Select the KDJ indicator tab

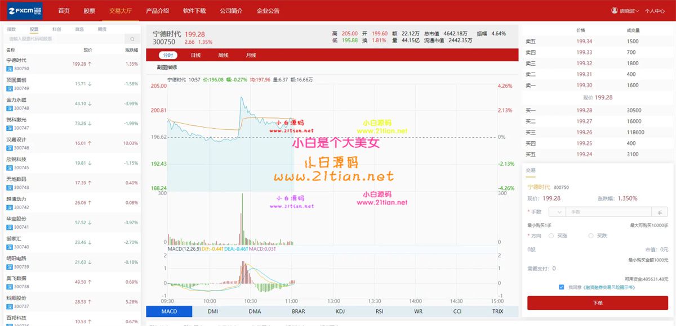[340, 311]
